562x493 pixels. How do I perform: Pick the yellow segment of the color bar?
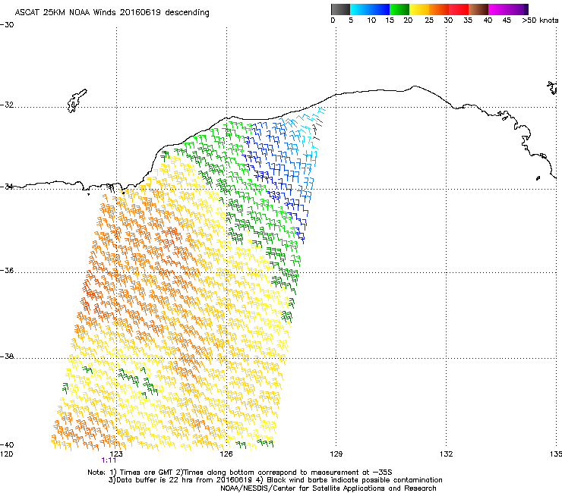[x=419, y=9]
